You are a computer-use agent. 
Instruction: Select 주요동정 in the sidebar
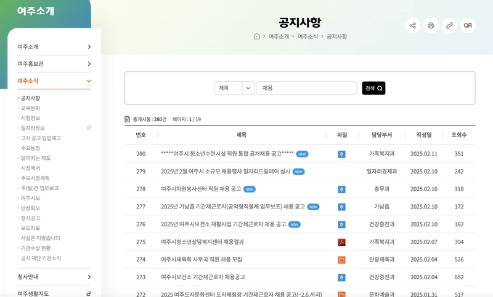[30, 148]
